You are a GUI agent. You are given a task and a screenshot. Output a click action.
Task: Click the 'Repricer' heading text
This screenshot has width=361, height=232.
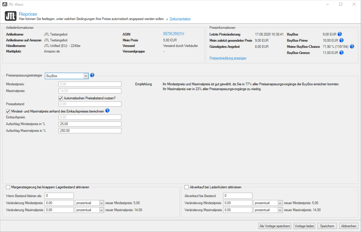[28, 14]
